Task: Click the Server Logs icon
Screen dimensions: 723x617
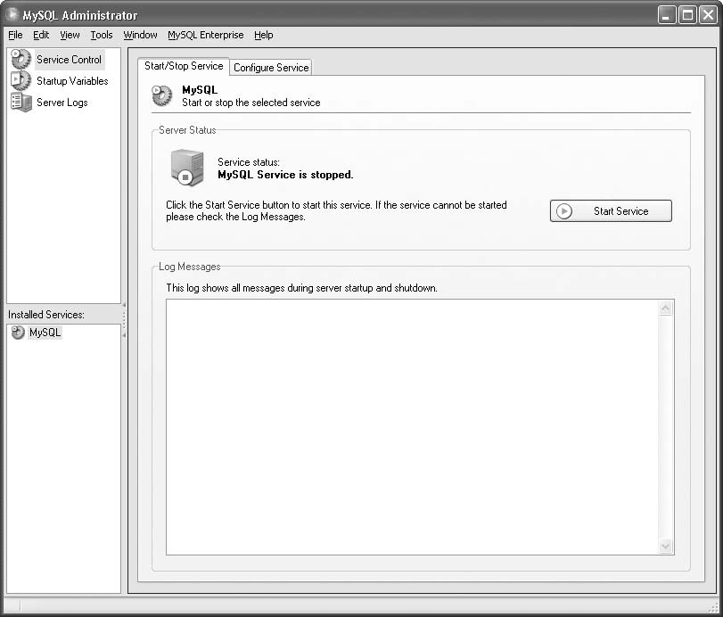Action: click(21, 103)
